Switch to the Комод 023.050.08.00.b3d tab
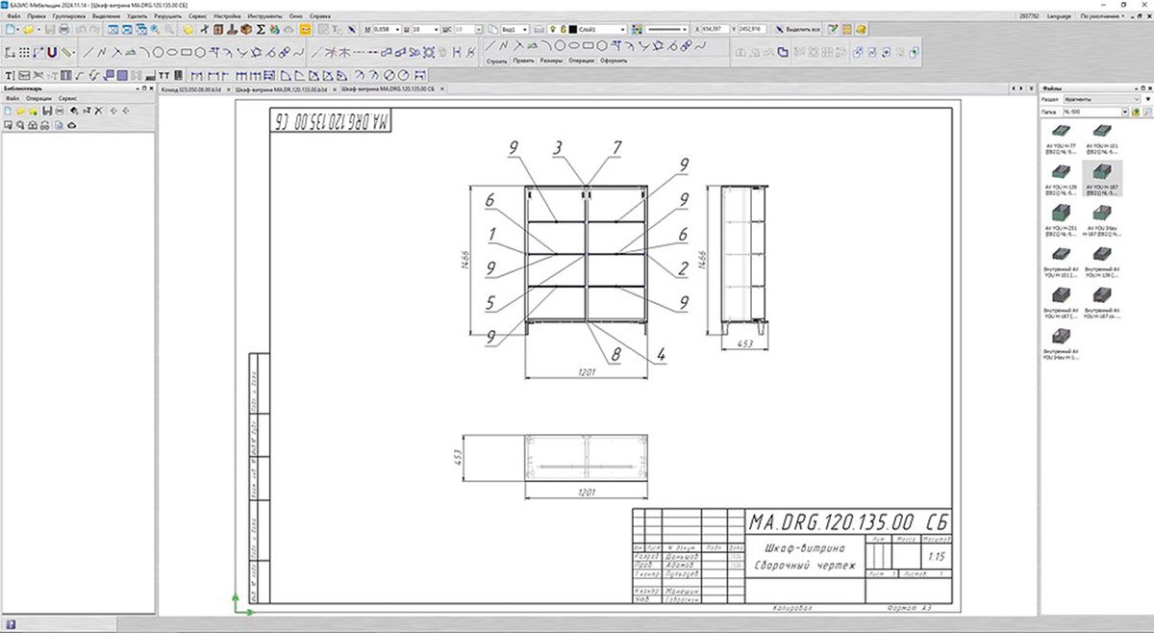1154x633 pixels. pyautogui.click(x=191, y=88)
